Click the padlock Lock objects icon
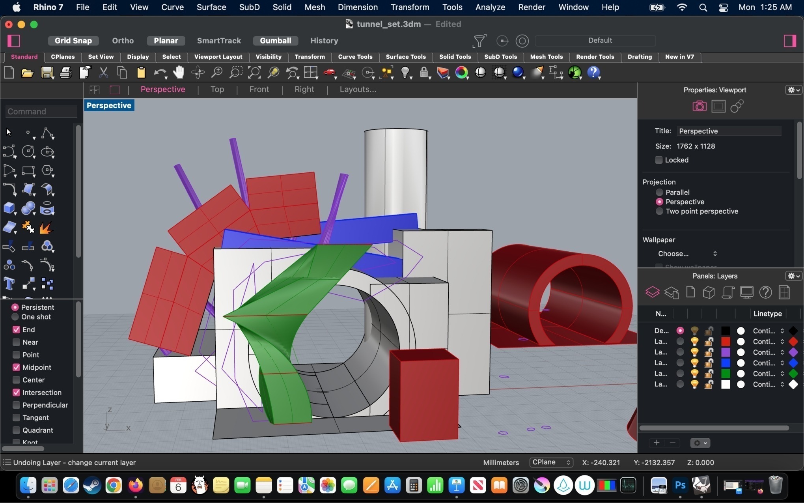 pyautogui.click(x=424, y=73)
